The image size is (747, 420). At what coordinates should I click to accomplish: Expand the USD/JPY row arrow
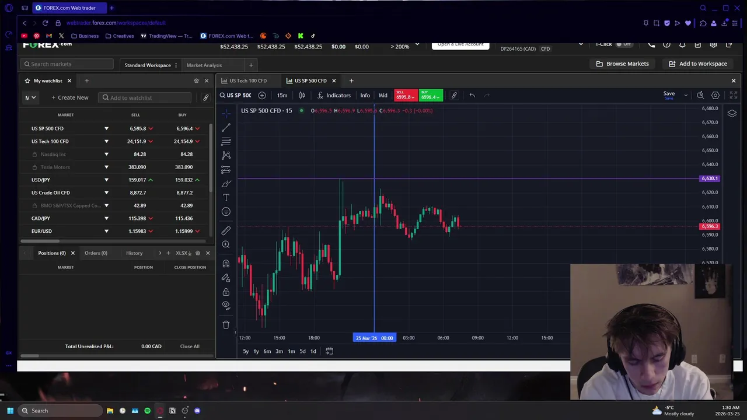coord(106,180)
